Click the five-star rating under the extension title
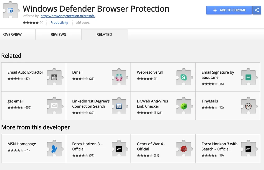The image size is (264, 170). click(x=31, y=23)
